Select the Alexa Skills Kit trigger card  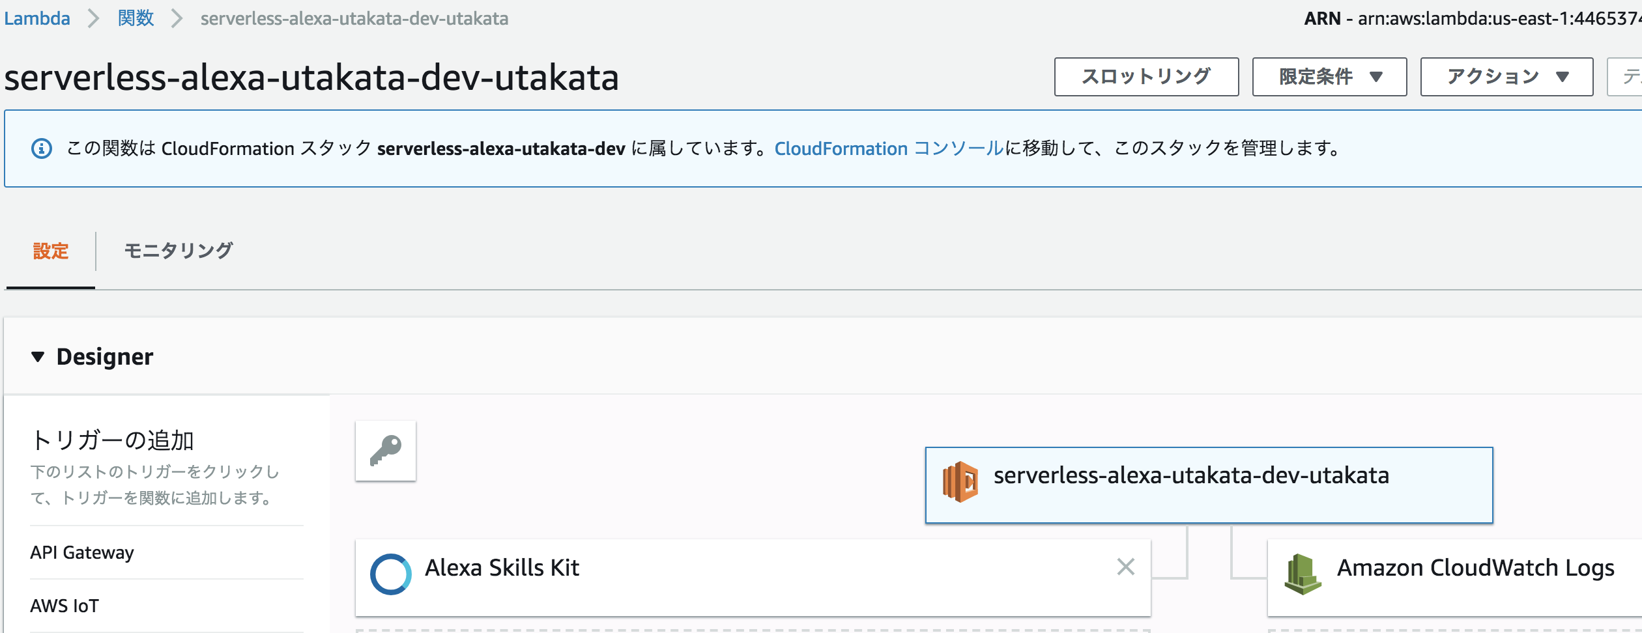753,578
